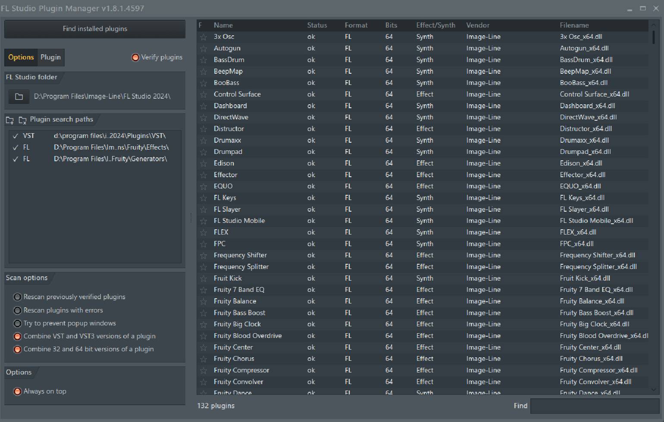The width and height of the screenshot is (664, 422).
Task: Browse for FL Studio folder icon
Action: (x=19, y=97)
